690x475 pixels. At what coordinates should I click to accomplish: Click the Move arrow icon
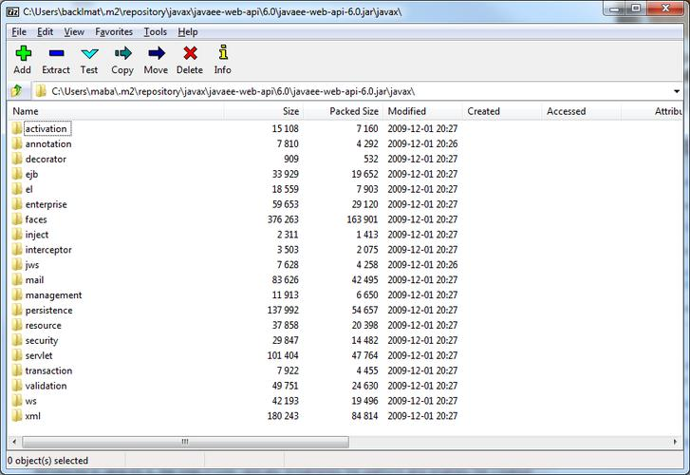pos(157,53)
